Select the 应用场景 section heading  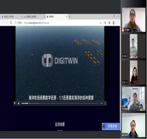[60, 124]
